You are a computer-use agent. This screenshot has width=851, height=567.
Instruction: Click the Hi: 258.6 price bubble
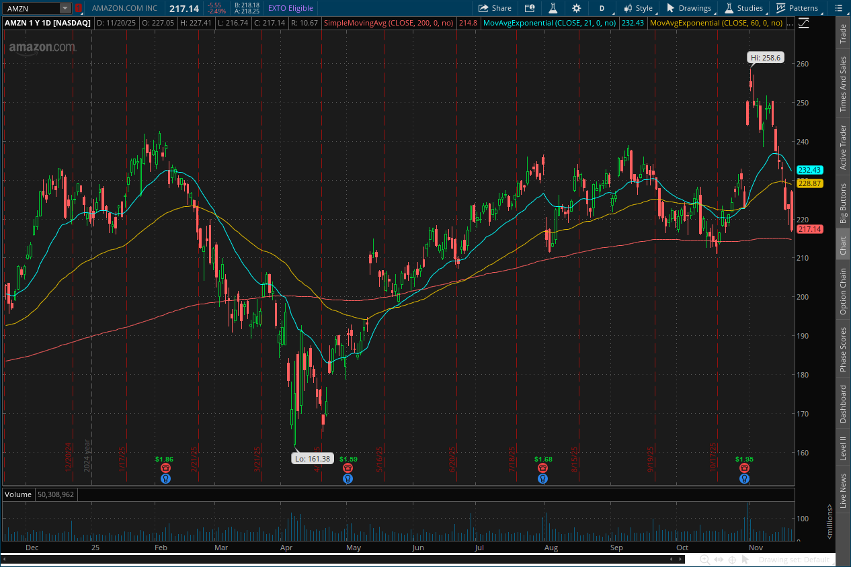766,58
